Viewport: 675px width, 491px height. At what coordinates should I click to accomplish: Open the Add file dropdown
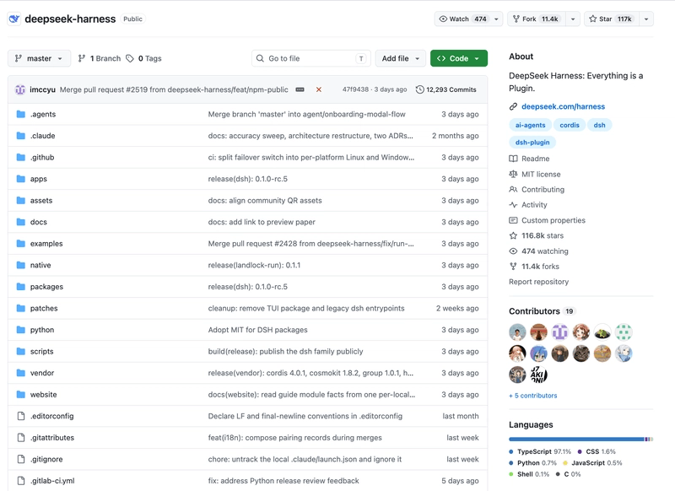point(400,58)
